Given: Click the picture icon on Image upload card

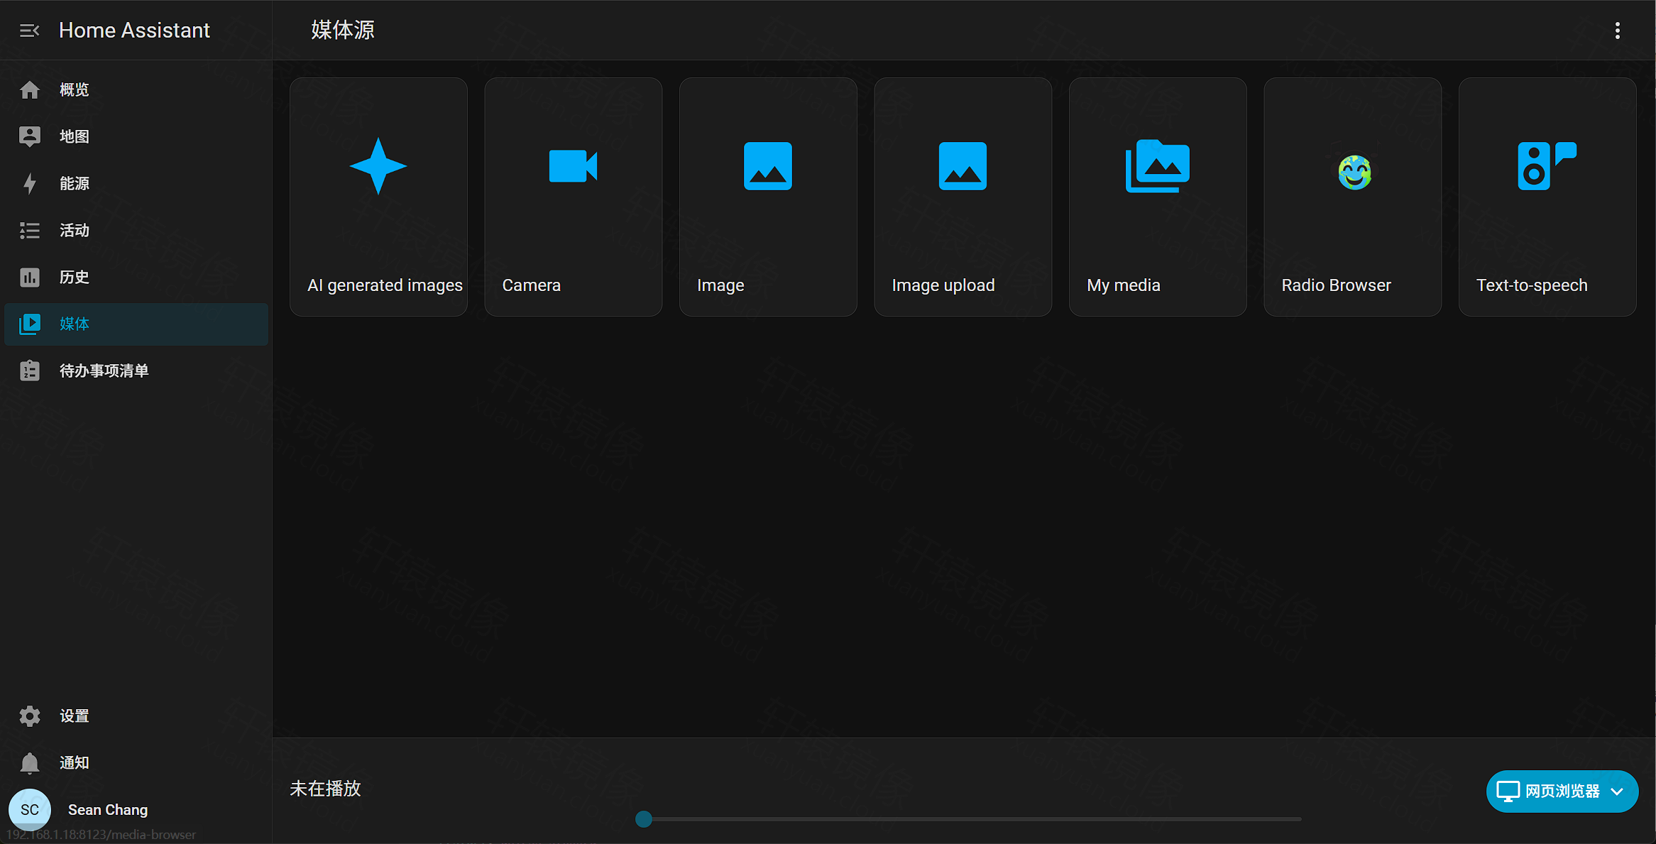Looking at the screenshot, I should pos(963,166).
